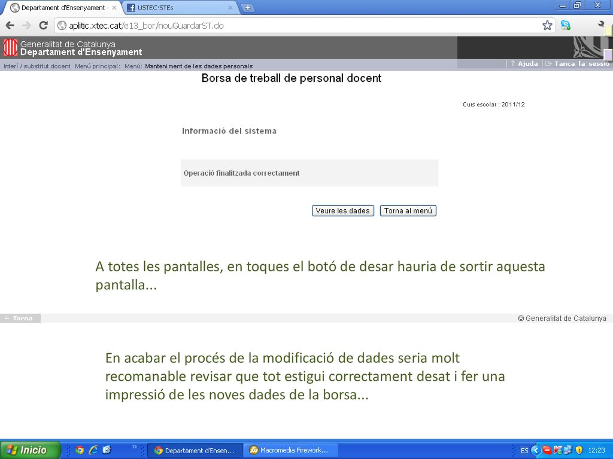This screenshot has height=459, width=613.
Task: Click Manteniment de les dades personals text
Action: click(199, 66)
